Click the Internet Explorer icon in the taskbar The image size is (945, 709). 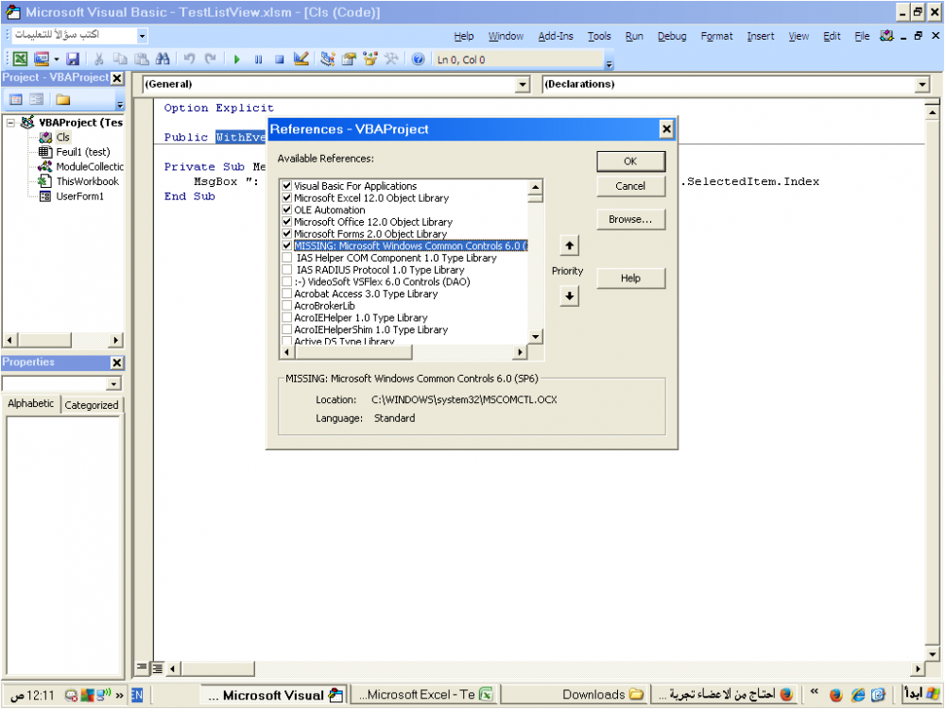tap(858, 695)
